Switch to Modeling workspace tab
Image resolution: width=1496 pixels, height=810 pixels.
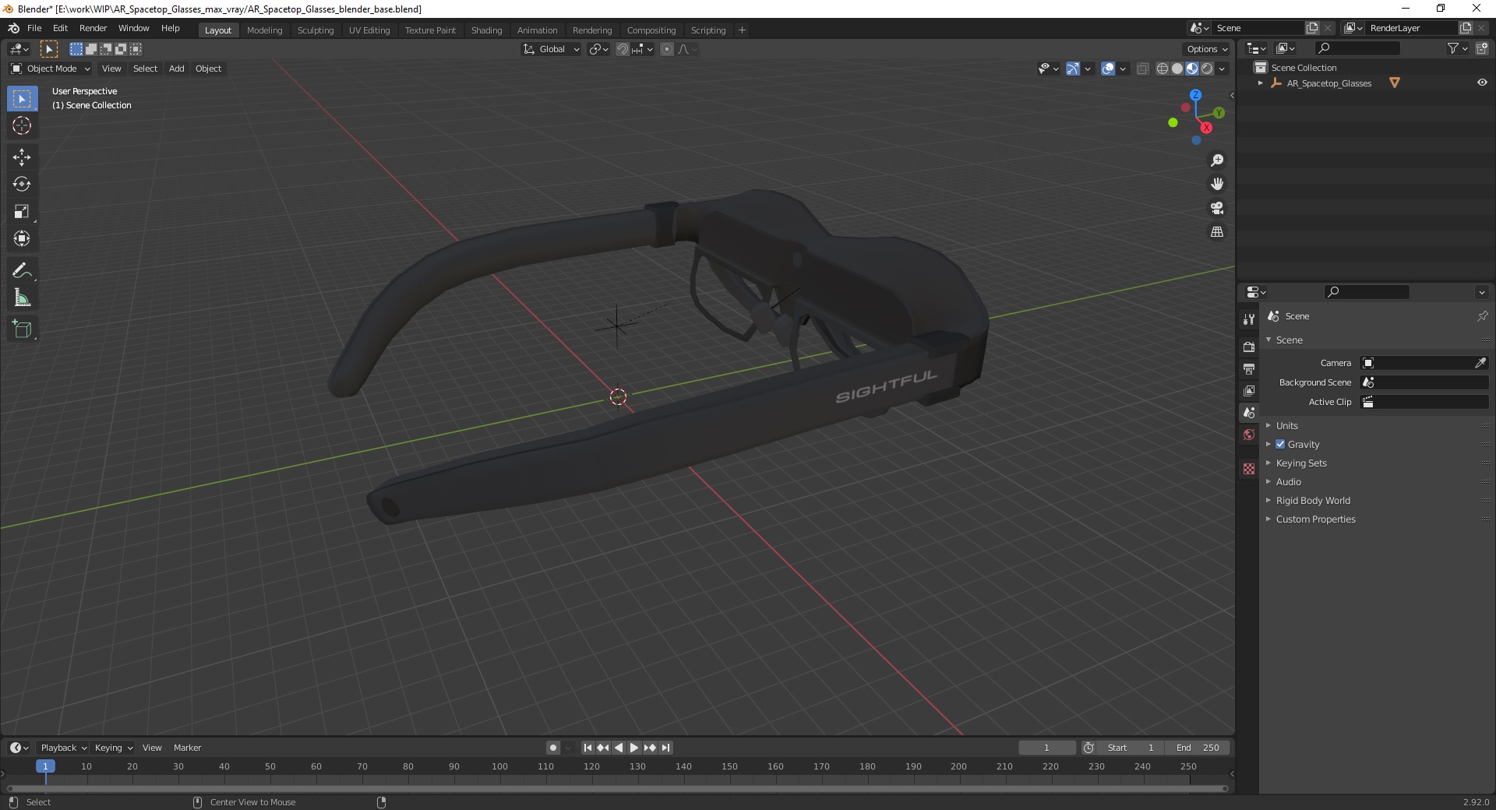click(x=264, y=30)
